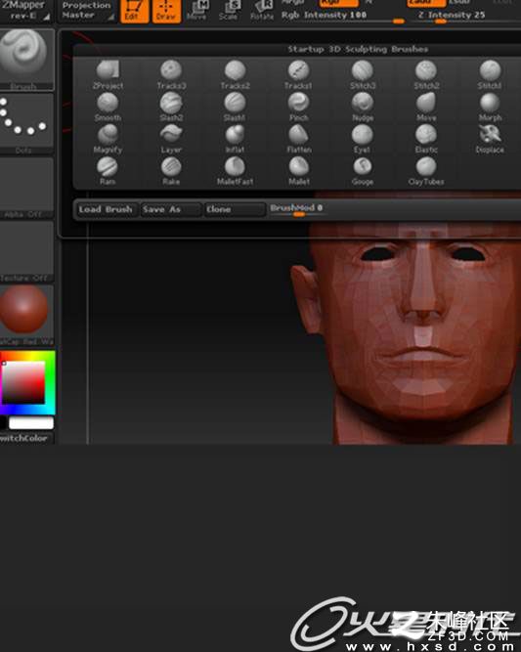Open the current Brush thumbnail selector
Viewport: 521px width, 652px height.
25,59
